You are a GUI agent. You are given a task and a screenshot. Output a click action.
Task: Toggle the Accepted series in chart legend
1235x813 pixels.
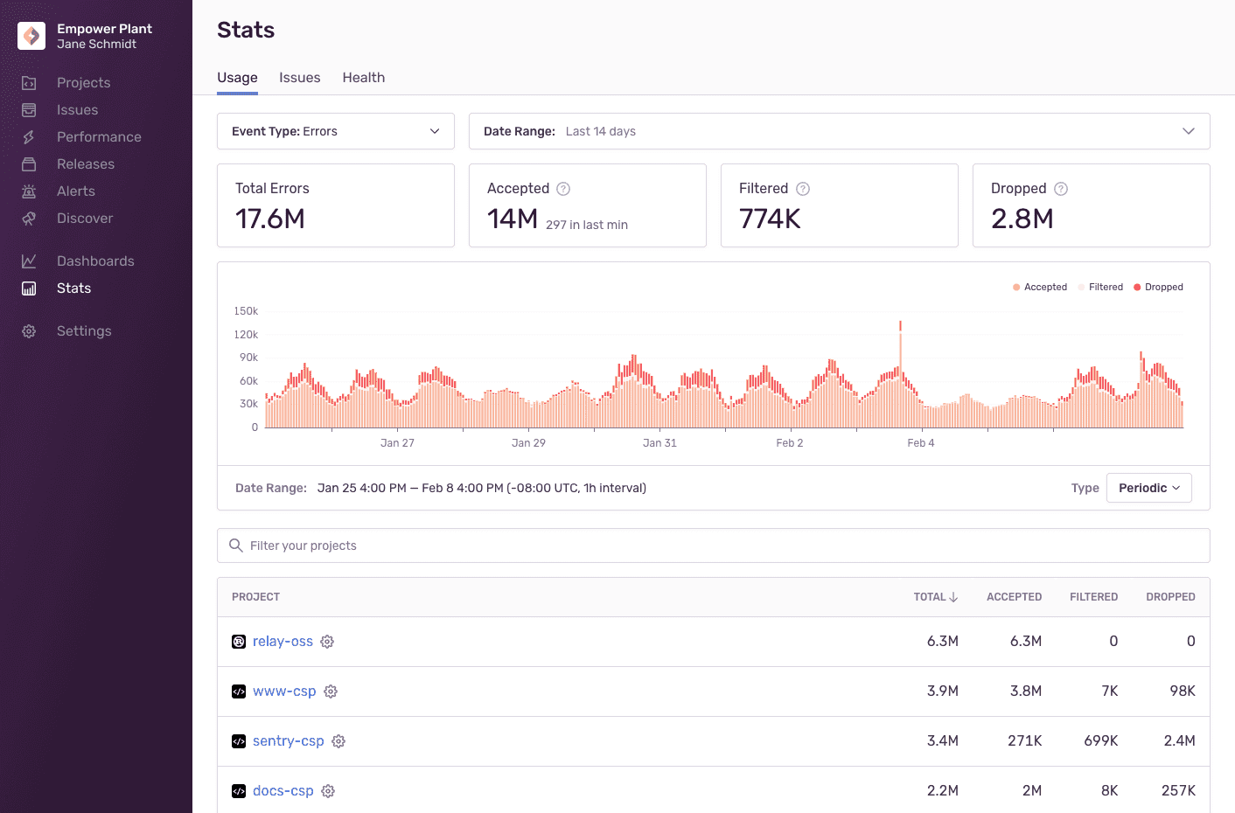[x=1039, y=287]
